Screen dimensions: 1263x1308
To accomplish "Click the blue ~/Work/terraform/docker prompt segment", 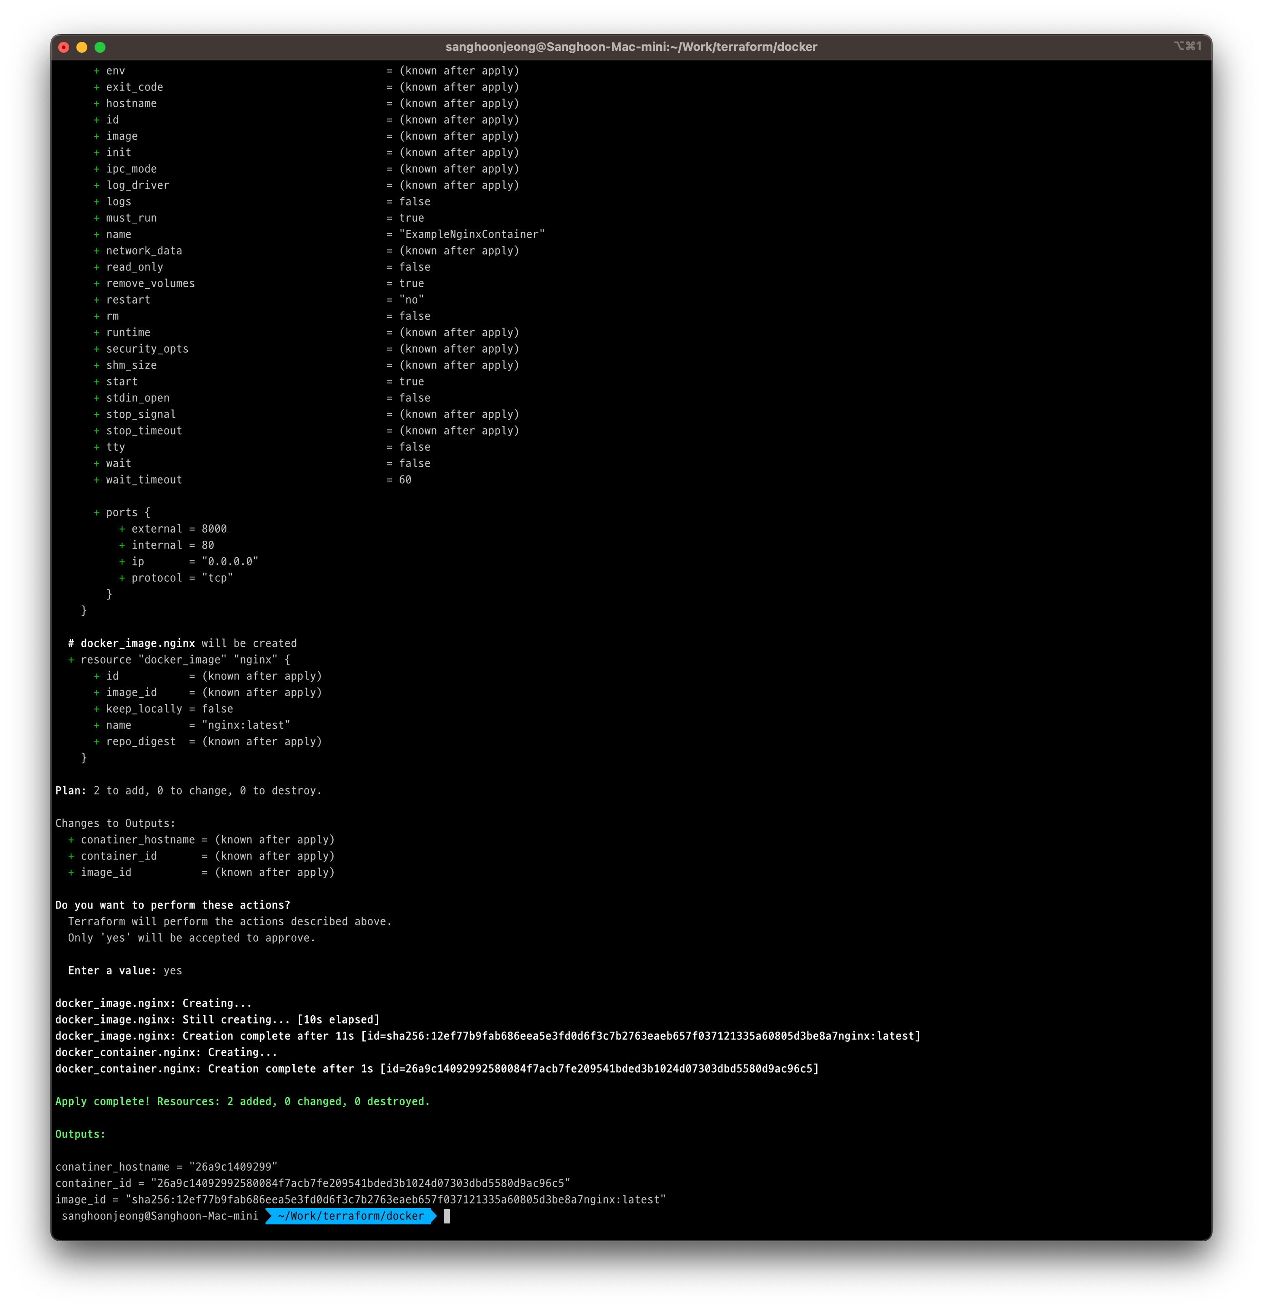I will click(x=351, y=1216).
